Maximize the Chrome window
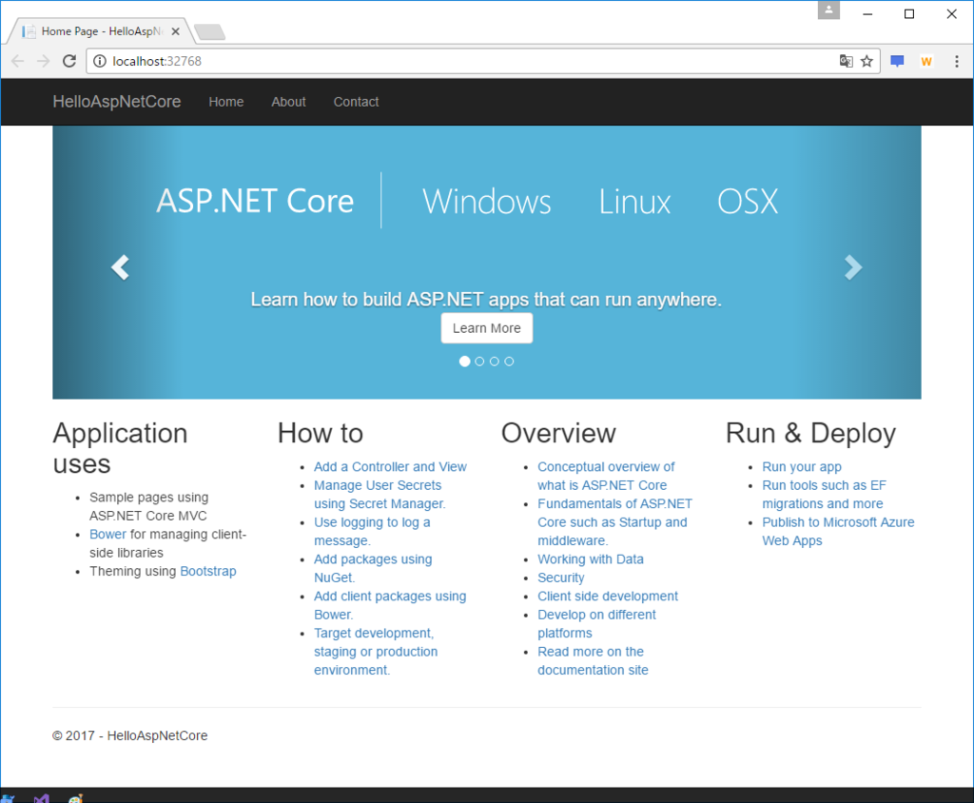The height and width of the screenshot is (803, 974). pyautogui.click(x=909, y=13)
